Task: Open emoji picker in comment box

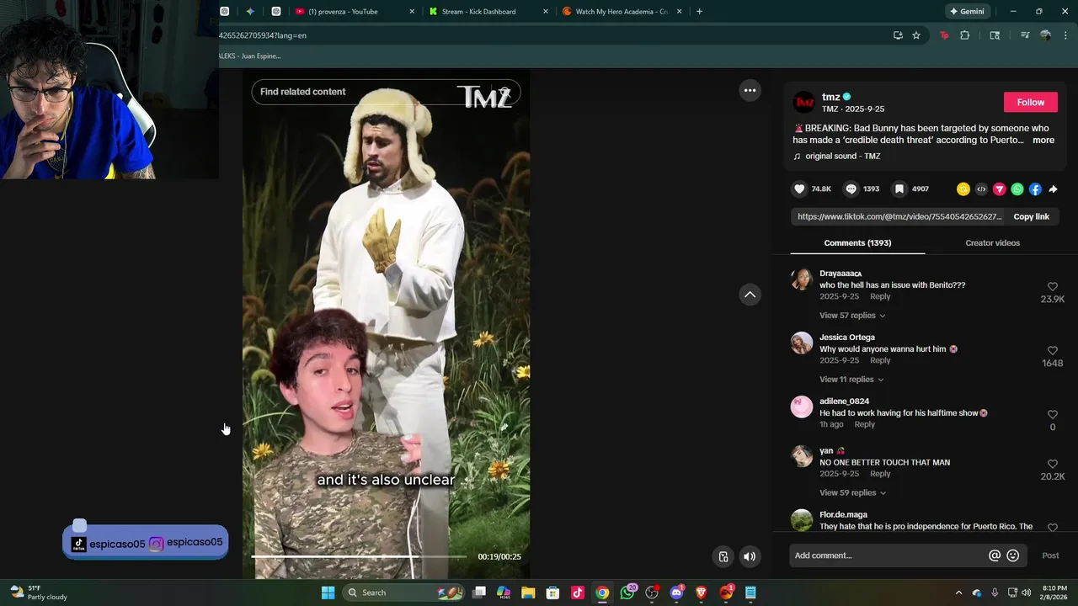Action: pos(1013,555)
